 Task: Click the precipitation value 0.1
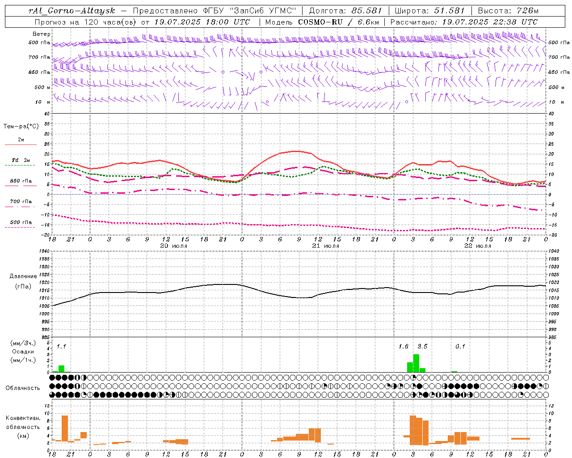pos(460,347)
